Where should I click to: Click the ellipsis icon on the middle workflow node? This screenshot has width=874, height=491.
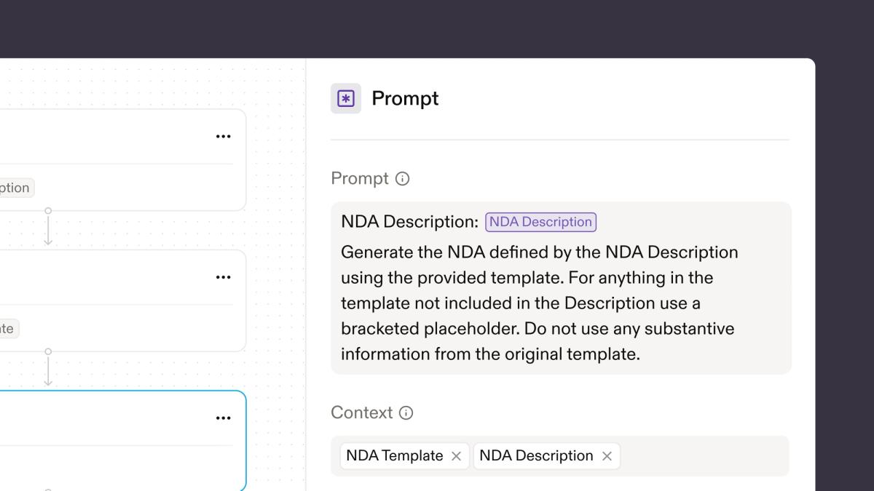224,276
